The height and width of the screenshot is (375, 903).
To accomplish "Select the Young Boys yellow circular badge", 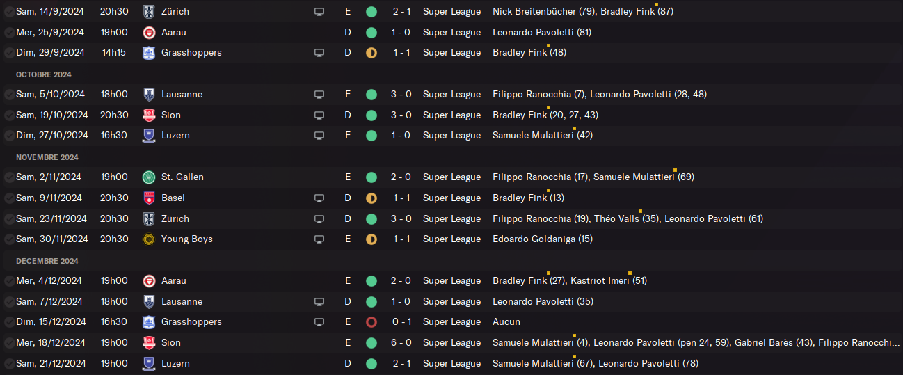I will 149,239.
